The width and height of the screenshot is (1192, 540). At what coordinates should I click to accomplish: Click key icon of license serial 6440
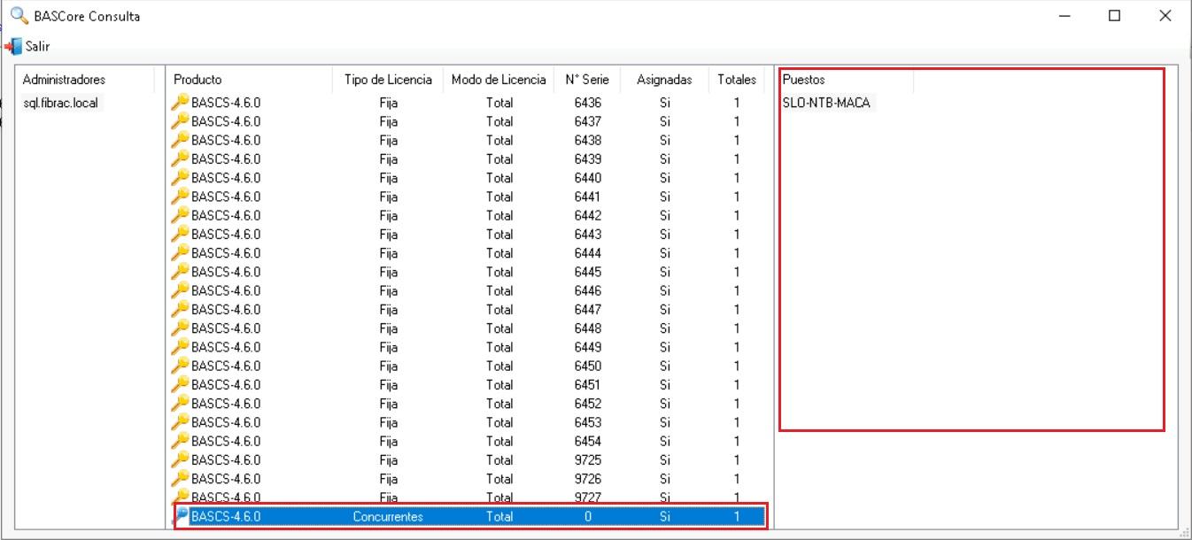tap(180, 178)
